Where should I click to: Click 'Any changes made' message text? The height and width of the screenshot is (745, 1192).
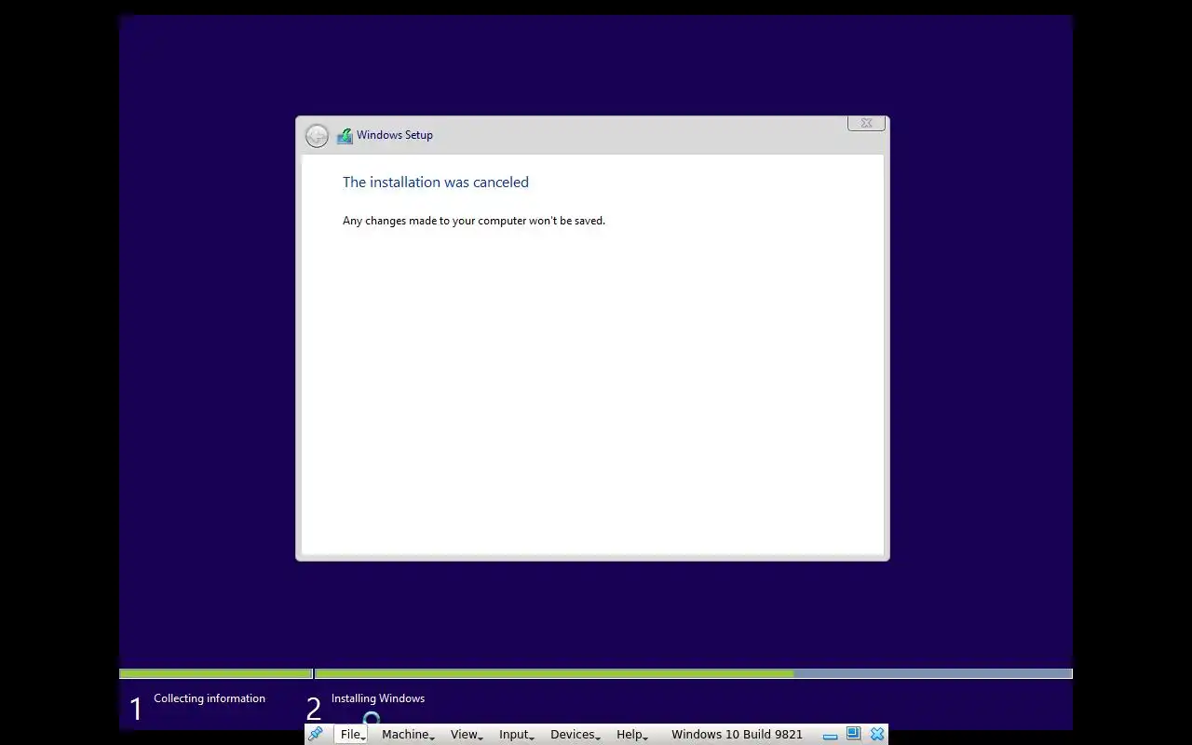tap(474, 221)
